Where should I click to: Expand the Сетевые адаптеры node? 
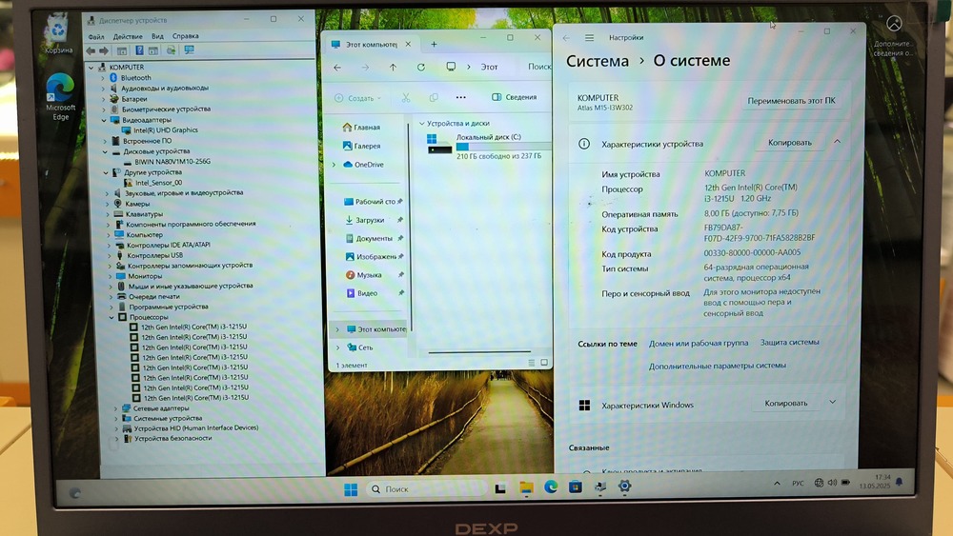[115, 408]
